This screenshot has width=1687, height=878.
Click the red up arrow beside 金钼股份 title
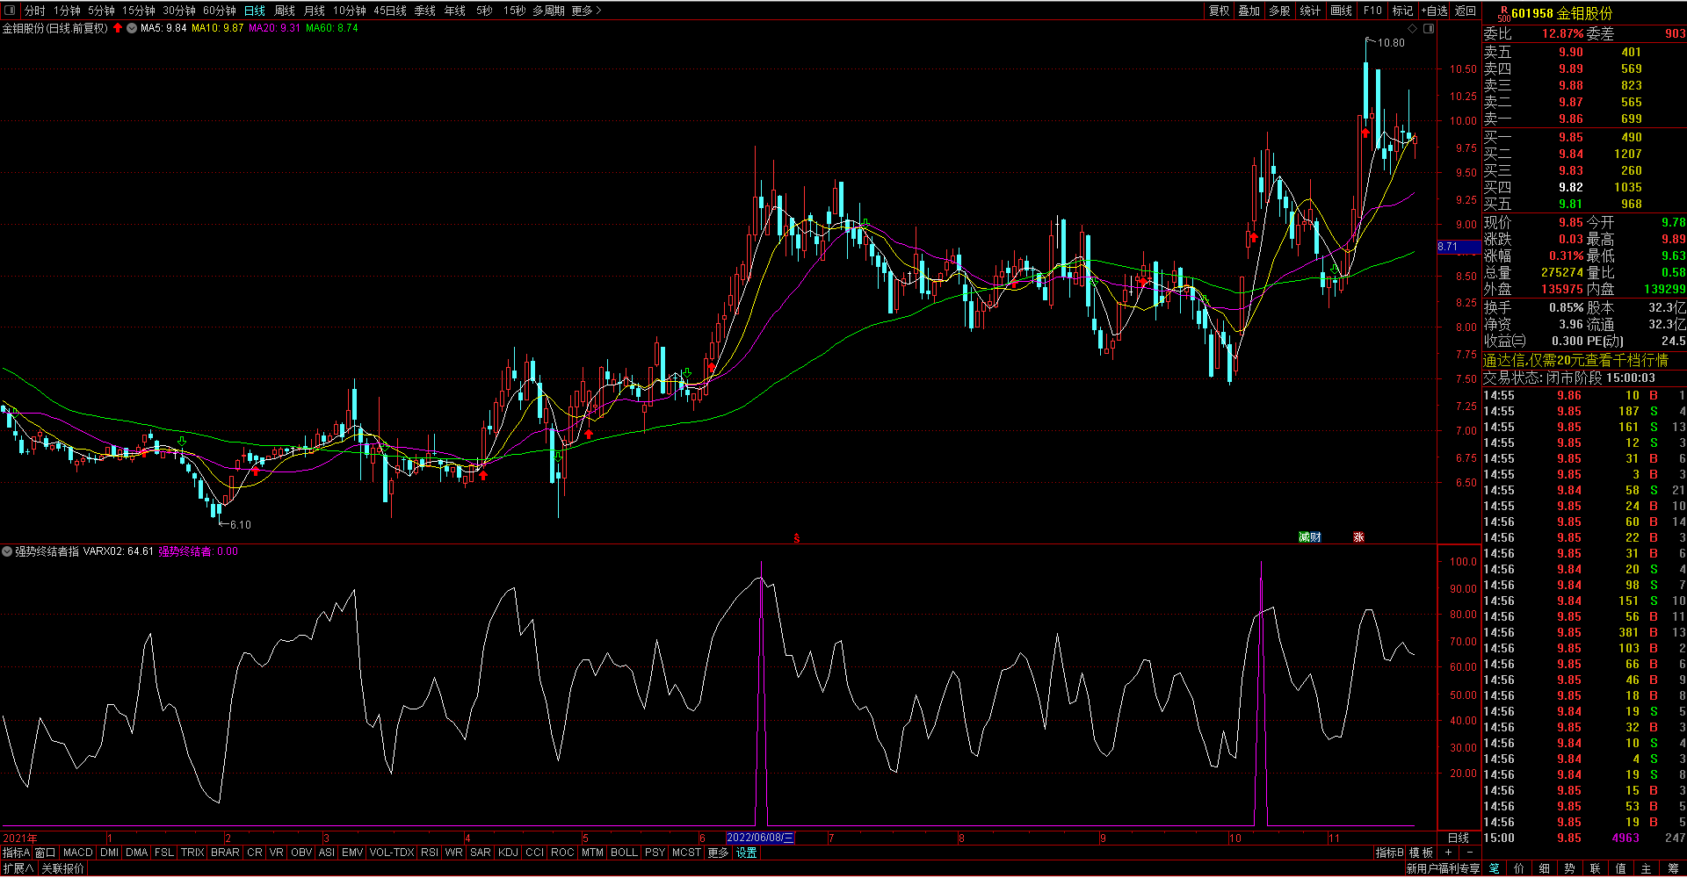click(118, 28)
